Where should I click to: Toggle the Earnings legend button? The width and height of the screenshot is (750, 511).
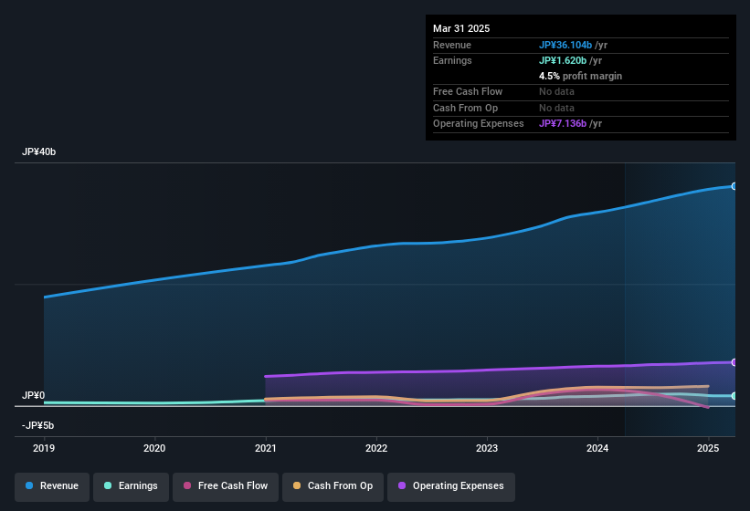(131, 486)
